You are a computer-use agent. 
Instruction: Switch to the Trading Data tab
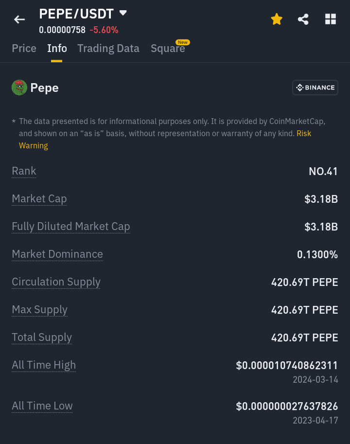click(108, 48)
